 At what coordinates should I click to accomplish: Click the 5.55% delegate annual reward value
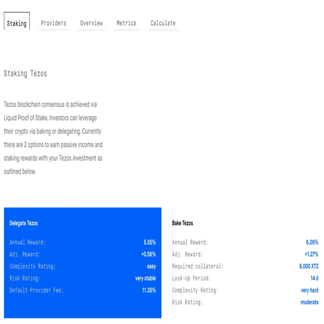tap(150, 242)
